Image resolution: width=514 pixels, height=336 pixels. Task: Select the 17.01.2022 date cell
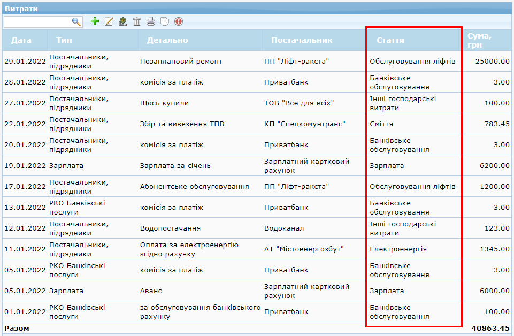[25, 187]
